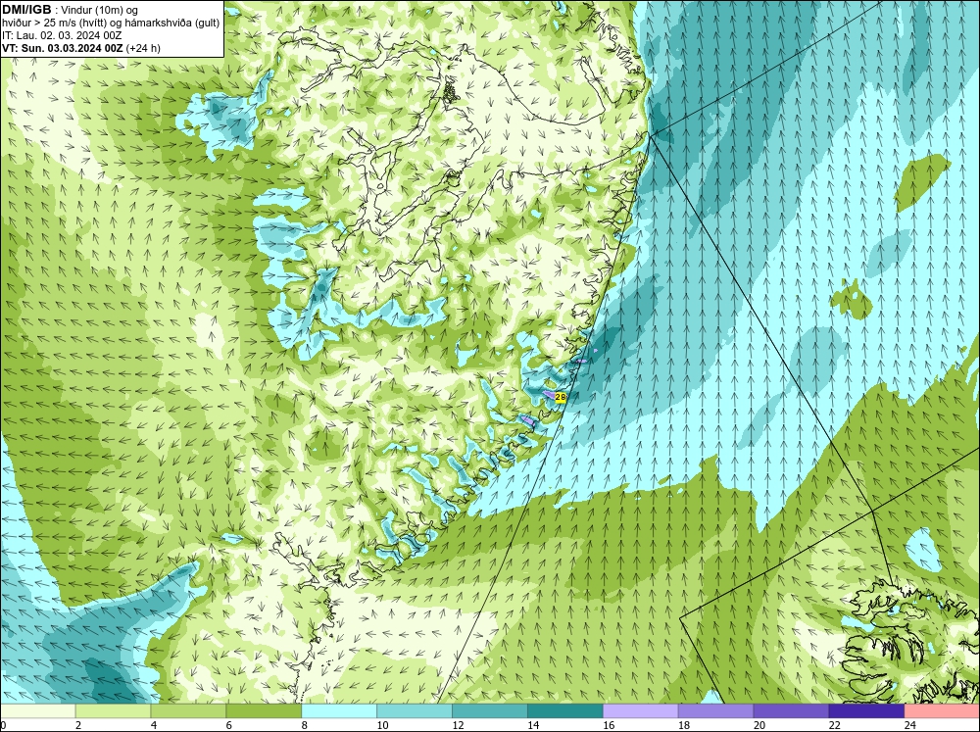The height and width of the screenshot is (732, 980).
Task: Click the 'IT: Lau. 02. 03. 2024 00Z' line
Action: [x=62, y=35]
